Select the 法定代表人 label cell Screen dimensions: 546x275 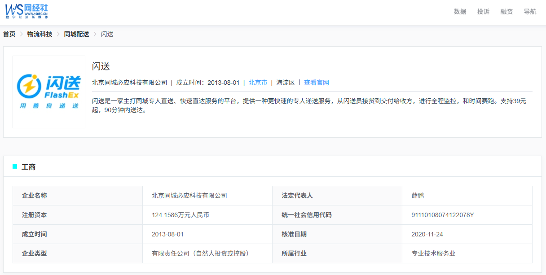click(337, 196)
